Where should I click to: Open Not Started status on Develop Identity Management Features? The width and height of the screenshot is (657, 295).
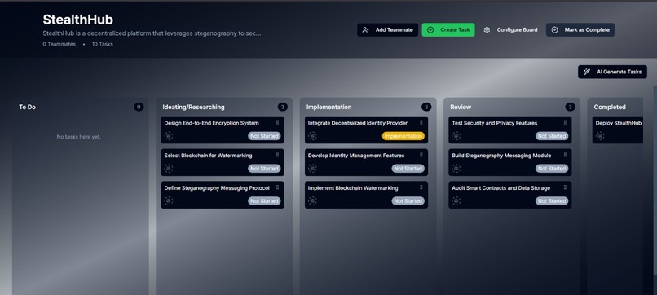[x=408, y=169]
